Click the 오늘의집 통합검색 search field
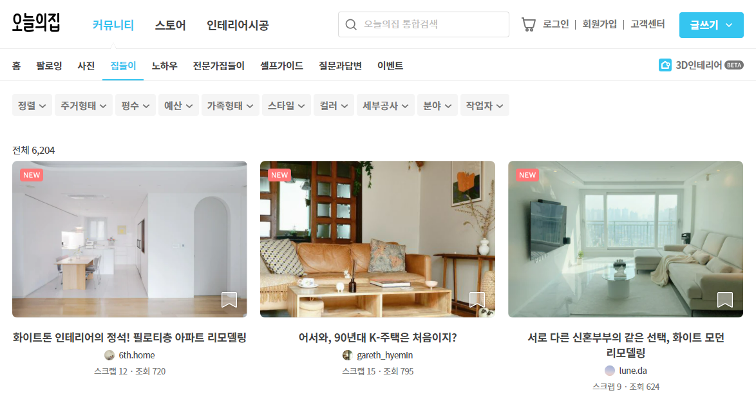 [x=423, y=24]
